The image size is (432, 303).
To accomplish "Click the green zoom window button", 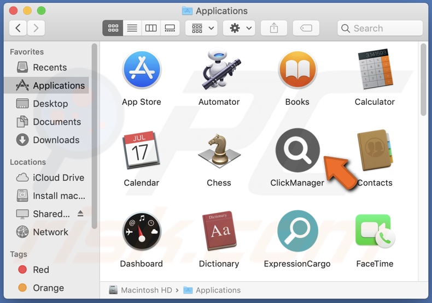I will pyautogui.click(x=42, y=11).
